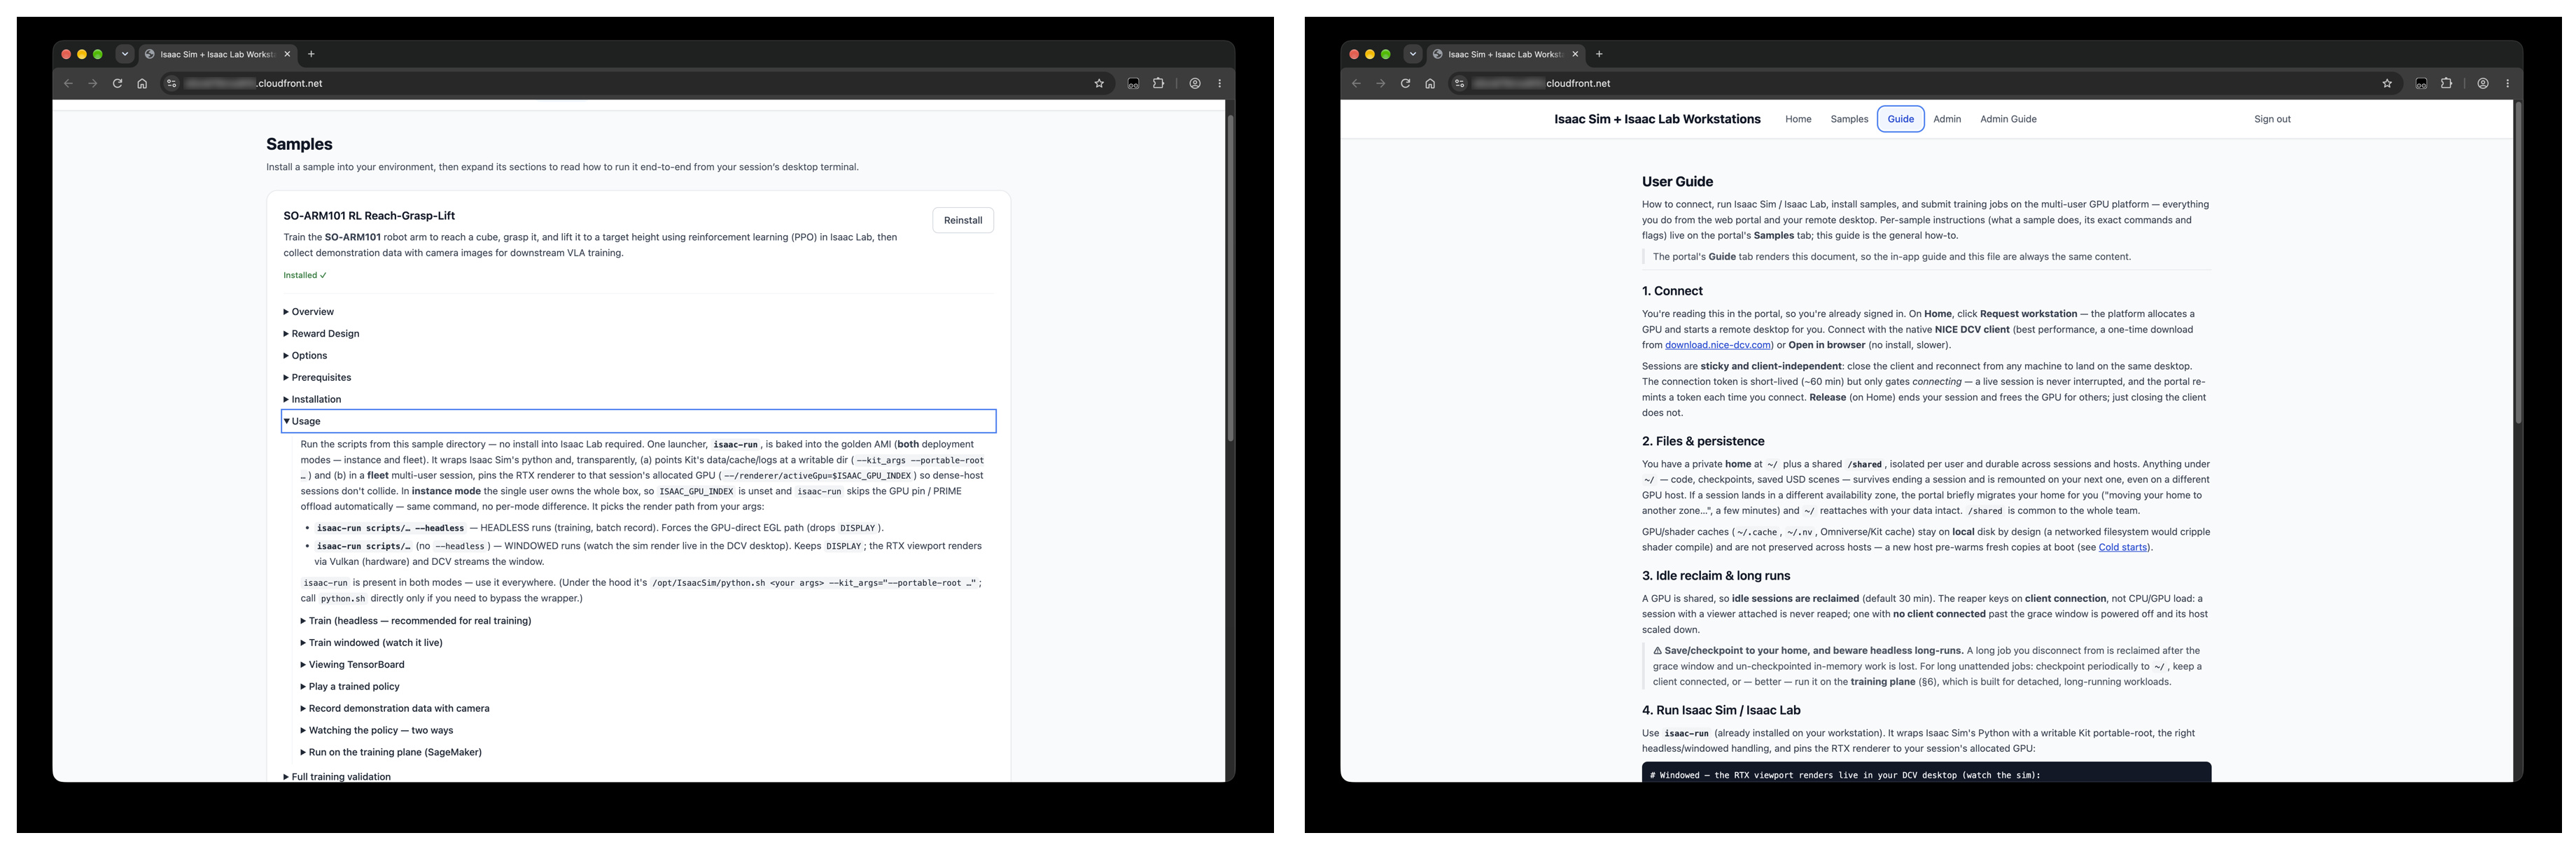Open three-dot browser menu in right window
Viewport: 2576px width, 847px height.
(x=2508, y=83)
